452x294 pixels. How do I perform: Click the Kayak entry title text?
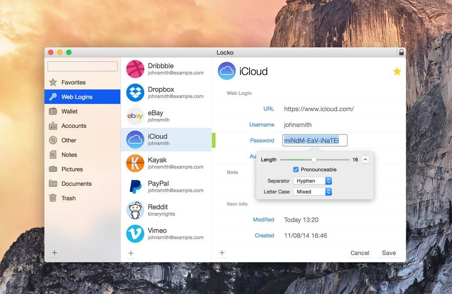(157, 160)
